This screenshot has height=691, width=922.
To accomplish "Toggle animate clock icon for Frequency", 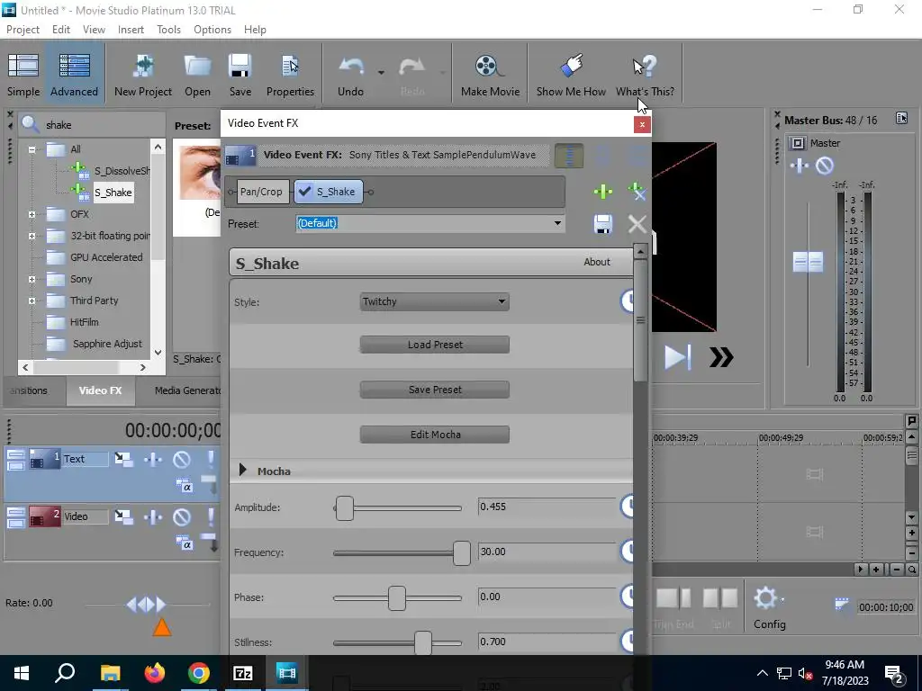I will tap(627, 552).
